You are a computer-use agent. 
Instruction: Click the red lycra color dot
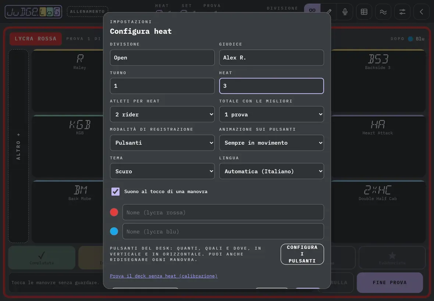(x=114, y=212)
